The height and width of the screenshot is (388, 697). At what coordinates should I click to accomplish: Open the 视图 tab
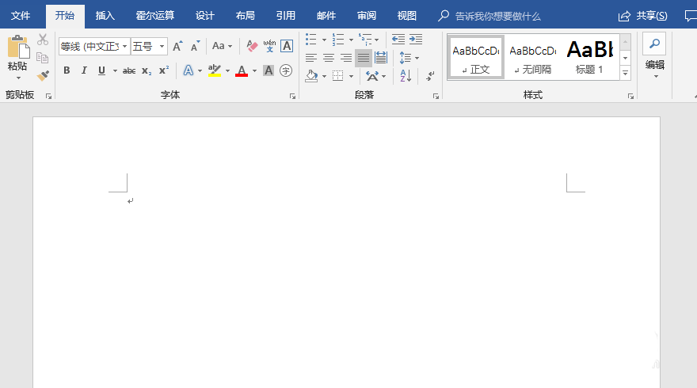pyautogui.click(x=407, y=16)
